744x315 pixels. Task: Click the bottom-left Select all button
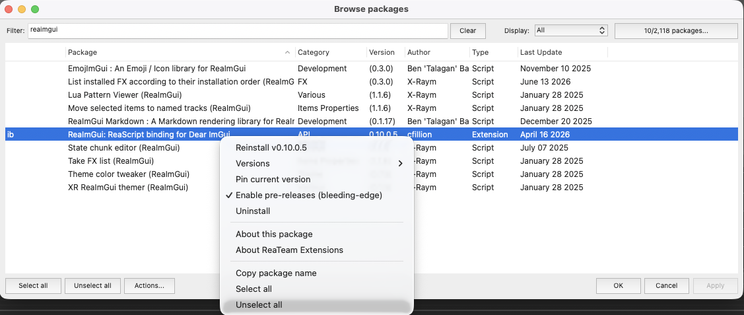click(33, 285)
